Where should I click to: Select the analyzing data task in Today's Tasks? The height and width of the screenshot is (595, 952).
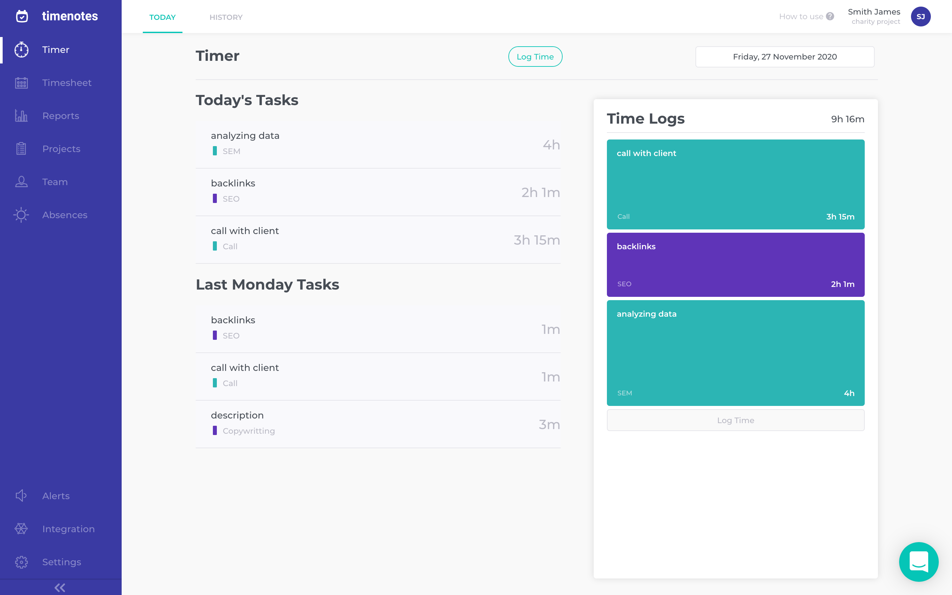(378, 144)
